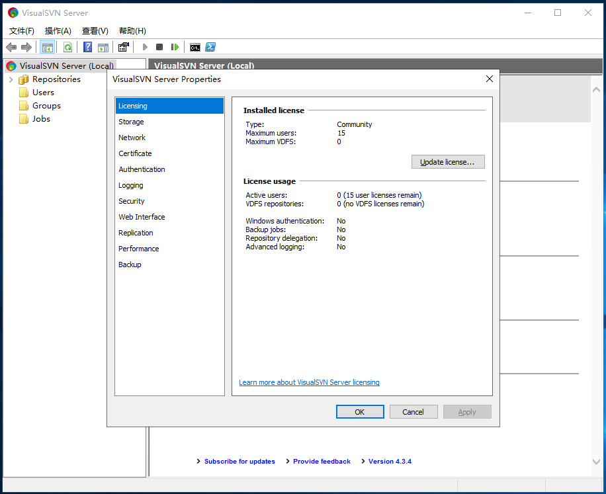
Task: Select the Licensing properties page
Action: pos(169,106)
